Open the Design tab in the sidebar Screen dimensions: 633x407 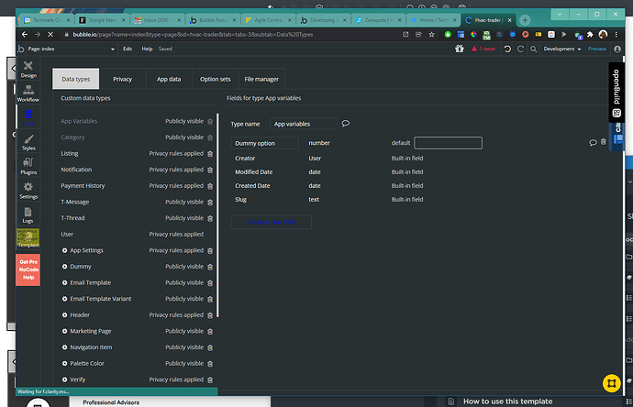(28, 69)
